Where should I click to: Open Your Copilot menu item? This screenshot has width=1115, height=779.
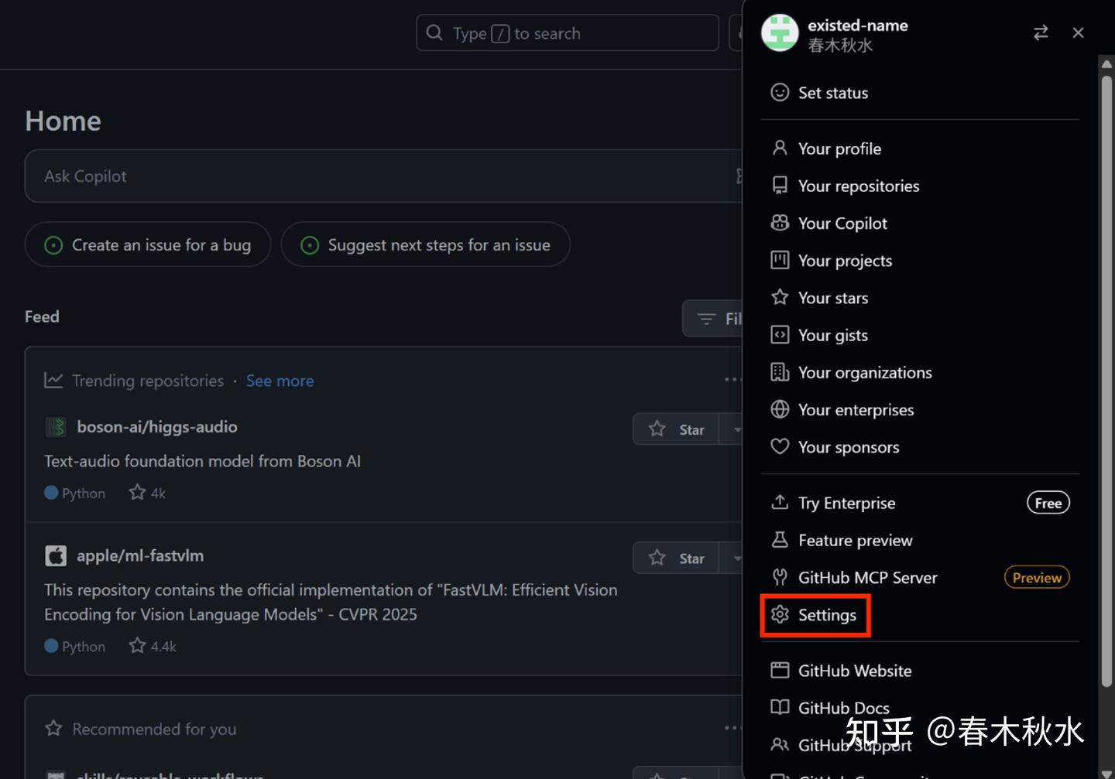coord(920,223)
